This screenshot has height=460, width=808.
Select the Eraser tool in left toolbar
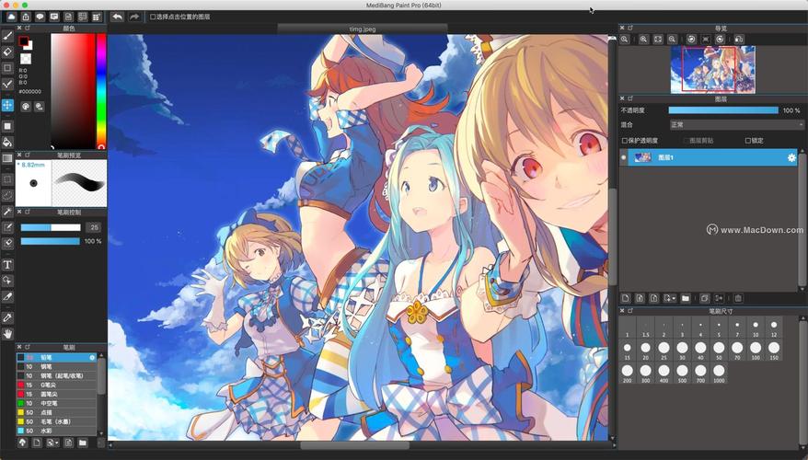(x=7, y=52)
